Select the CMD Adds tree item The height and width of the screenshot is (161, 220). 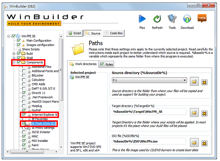[38, 84]
